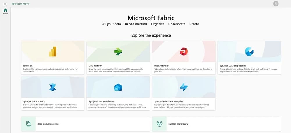
Task: Click the 'Organize.' tagline word
Action: [x=158, y=24]
